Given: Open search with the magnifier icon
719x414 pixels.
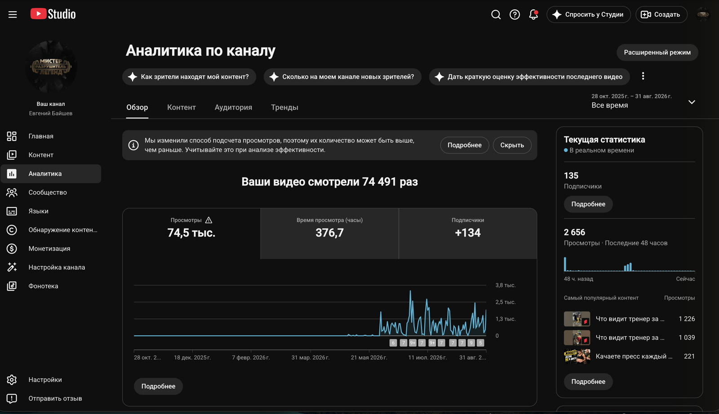Looking at the screenshot, I should (x=496, y=14).
